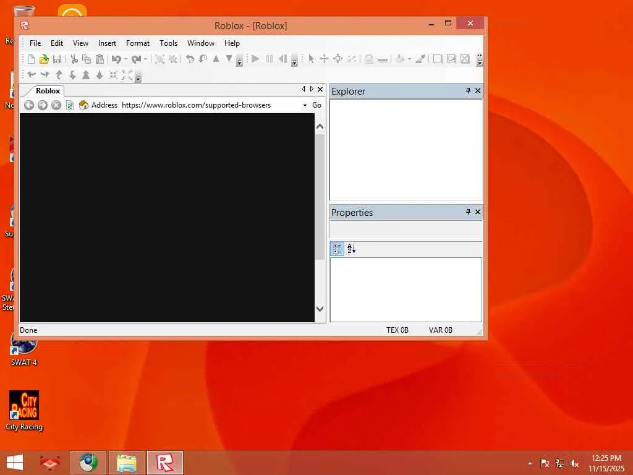633x475 pixels.
Task: Click the camera pan left arrow icon
Action: click(32, 75)
